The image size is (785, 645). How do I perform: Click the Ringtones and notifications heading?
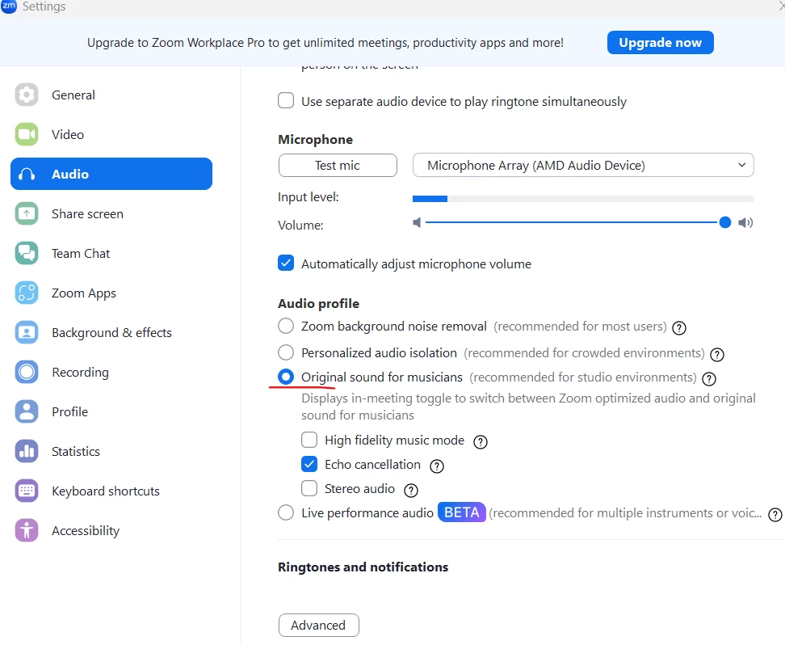click(x=363, y=567)
